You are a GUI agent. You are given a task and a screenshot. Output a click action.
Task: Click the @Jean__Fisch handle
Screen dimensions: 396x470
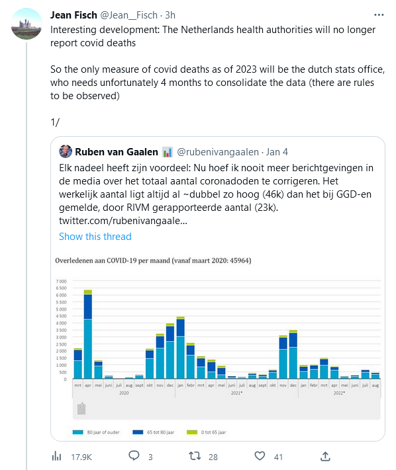click(128, 15)
